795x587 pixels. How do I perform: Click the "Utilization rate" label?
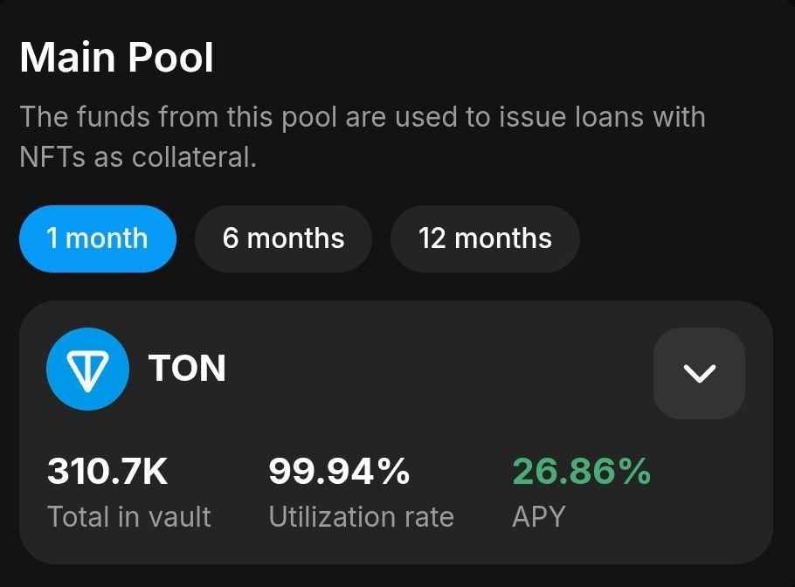(x=362, y=517)
